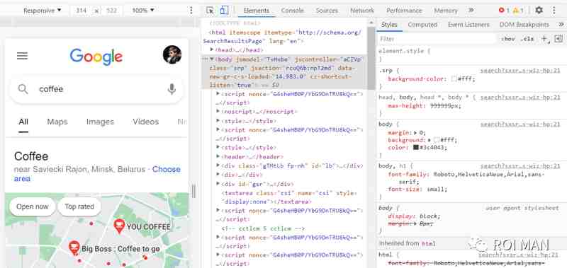Select the All search tab

[23, 122]
